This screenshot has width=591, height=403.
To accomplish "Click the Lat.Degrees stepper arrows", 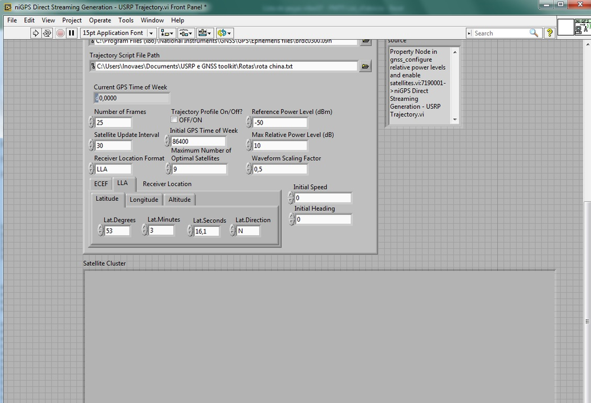I will [101, 230].
